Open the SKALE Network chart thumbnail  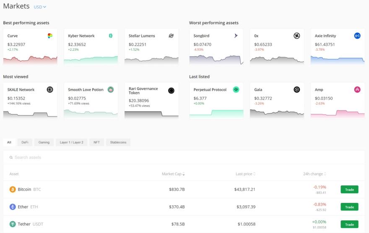(30, 114)
